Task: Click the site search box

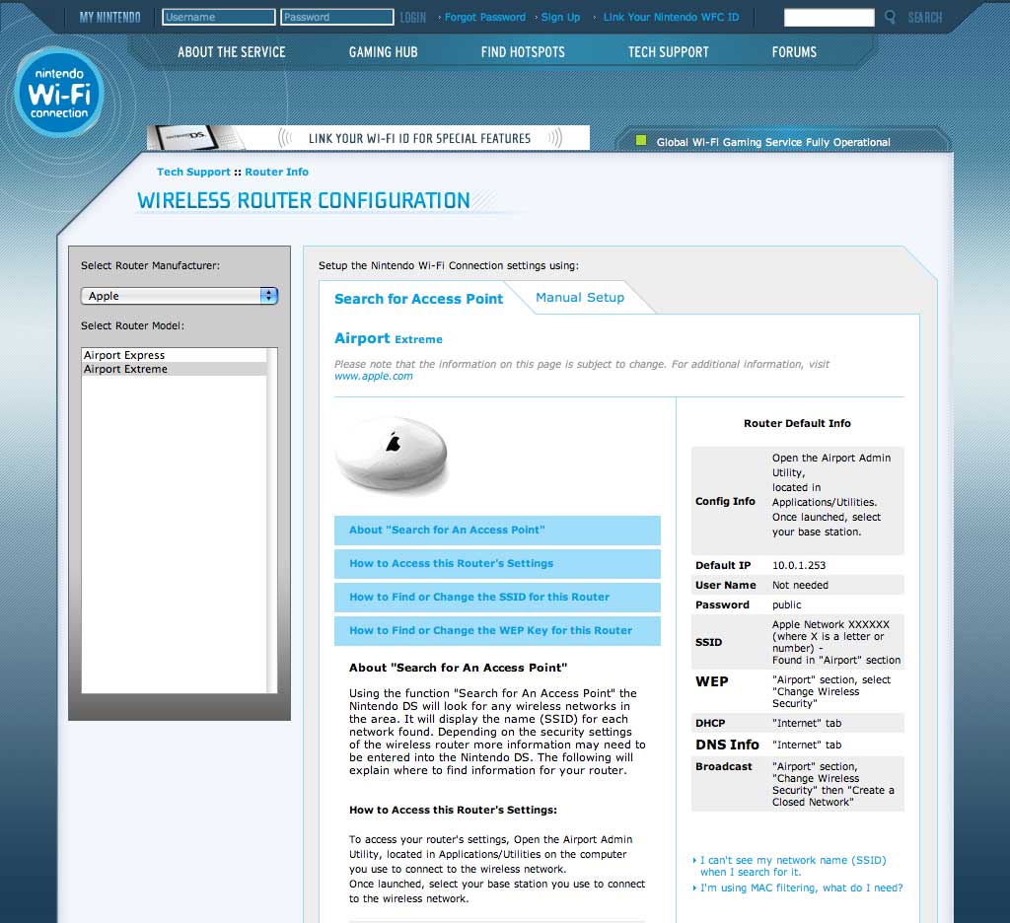Action: tap(829, 18)
